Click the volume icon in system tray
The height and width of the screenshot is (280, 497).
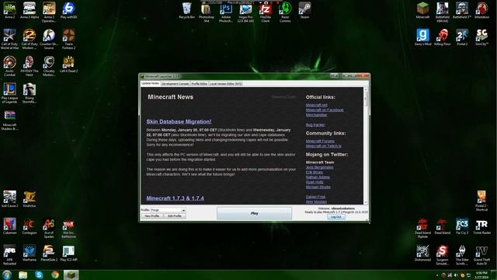point(456,275)
